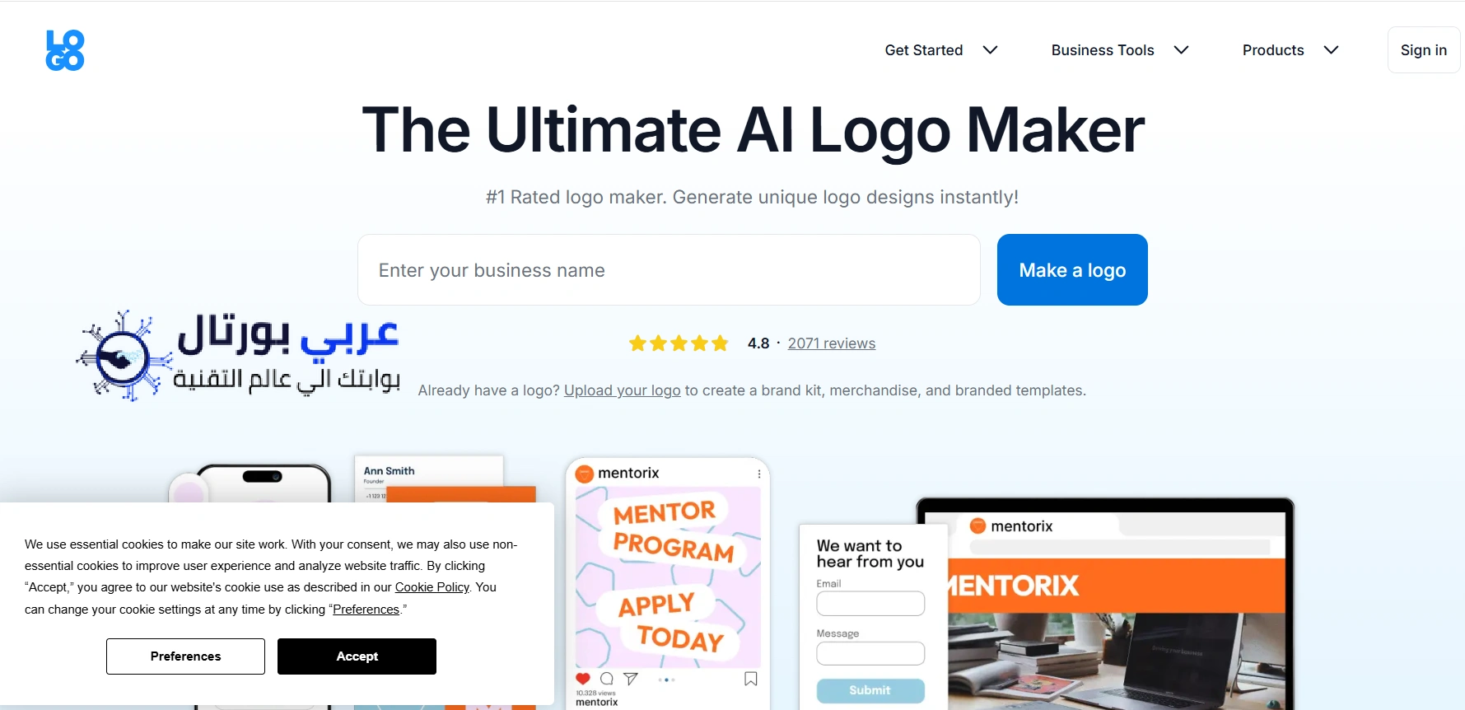Open the three-dot menu on mentorix card

pyautogui.click(x=759, y=474)
